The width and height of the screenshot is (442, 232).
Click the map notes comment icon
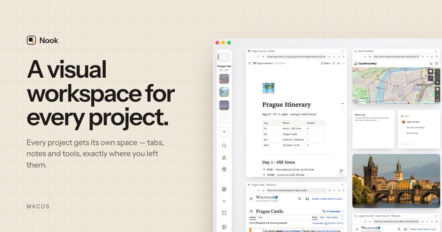(x=431, y=71)
